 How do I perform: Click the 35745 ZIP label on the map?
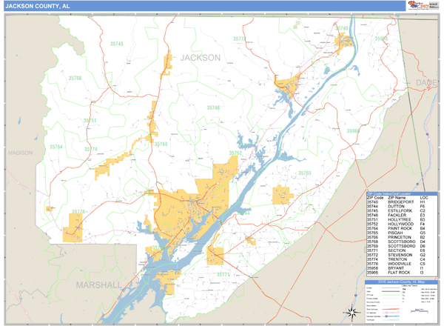pos(117,44)
